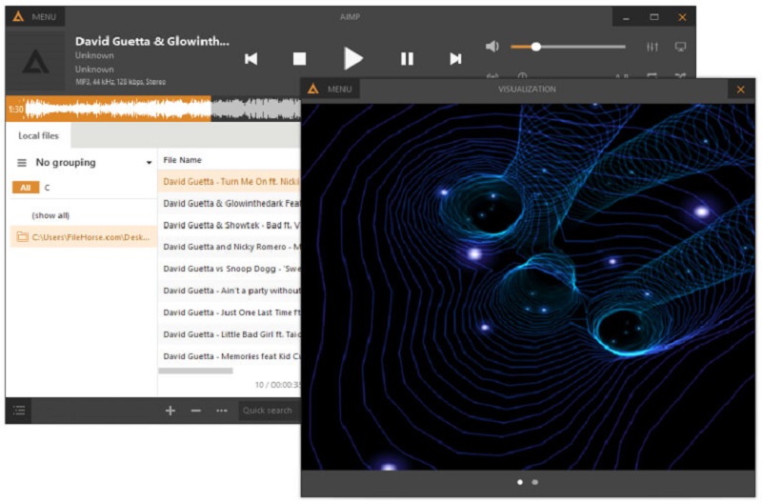Select the orange 'All' filter button
The width and height of the screenshot is (762, 503).
[x=26, y=188]
